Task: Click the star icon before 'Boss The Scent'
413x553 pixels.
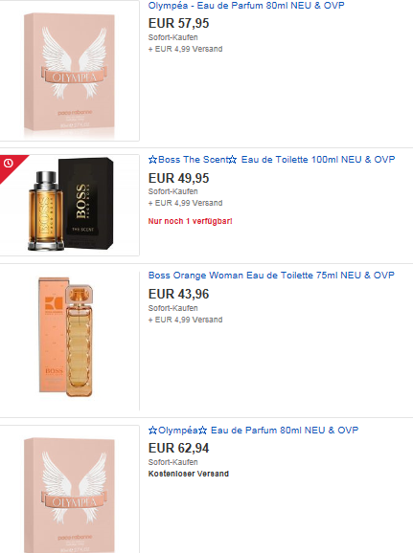Action: [152, 160]
